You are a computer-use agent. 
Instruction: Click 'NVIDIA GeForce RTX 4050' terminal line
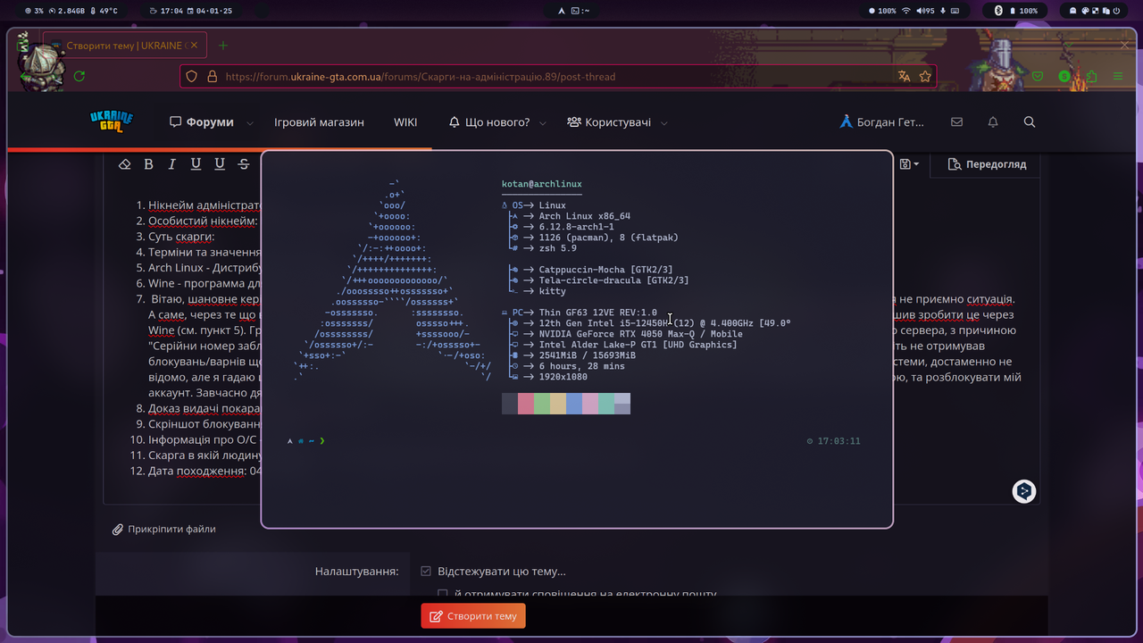point(641,334)
